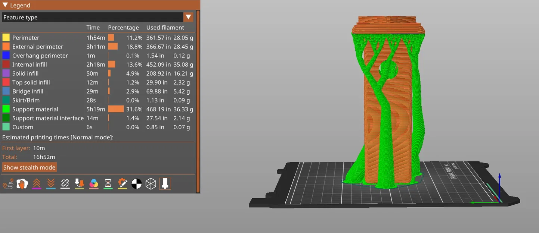539x233 pixels.
Task: Hide Skirt/Brim feature in preview
Action: coord(98,100)
